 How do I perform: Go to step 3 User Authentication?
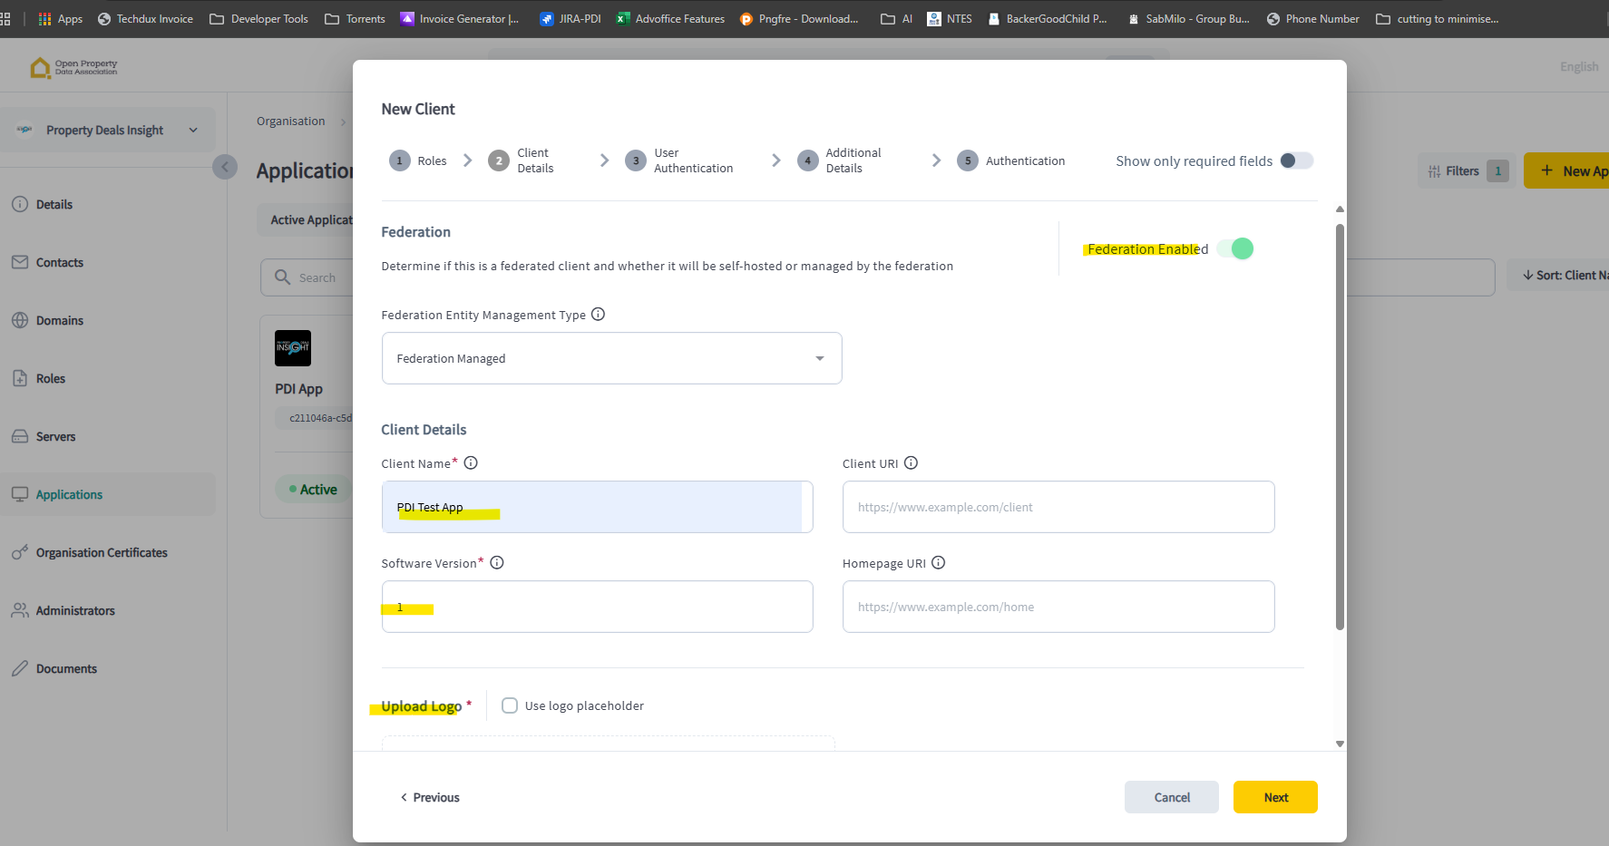[x=679, y=160]
